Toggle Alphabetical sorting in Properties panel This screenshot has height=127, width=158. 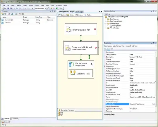click(108, 49)
